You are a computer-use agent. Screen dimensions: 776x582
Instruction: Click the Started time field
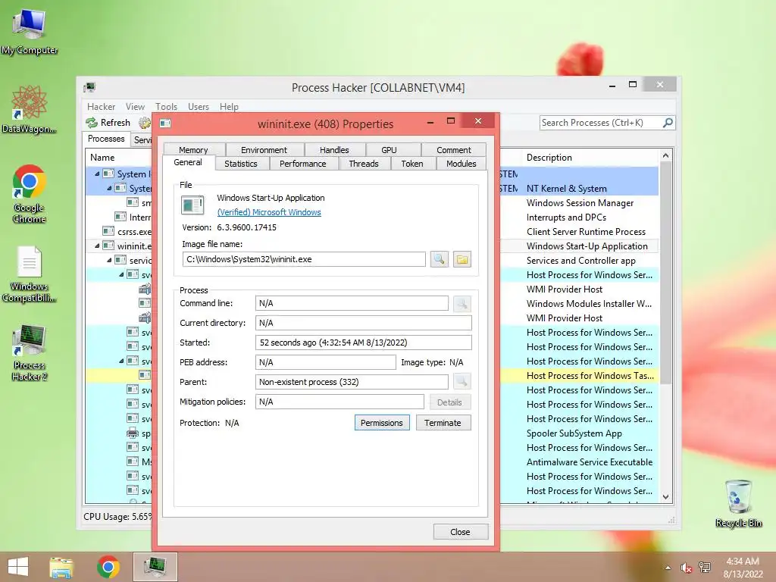pyautogui.click(x=364, y=343)
